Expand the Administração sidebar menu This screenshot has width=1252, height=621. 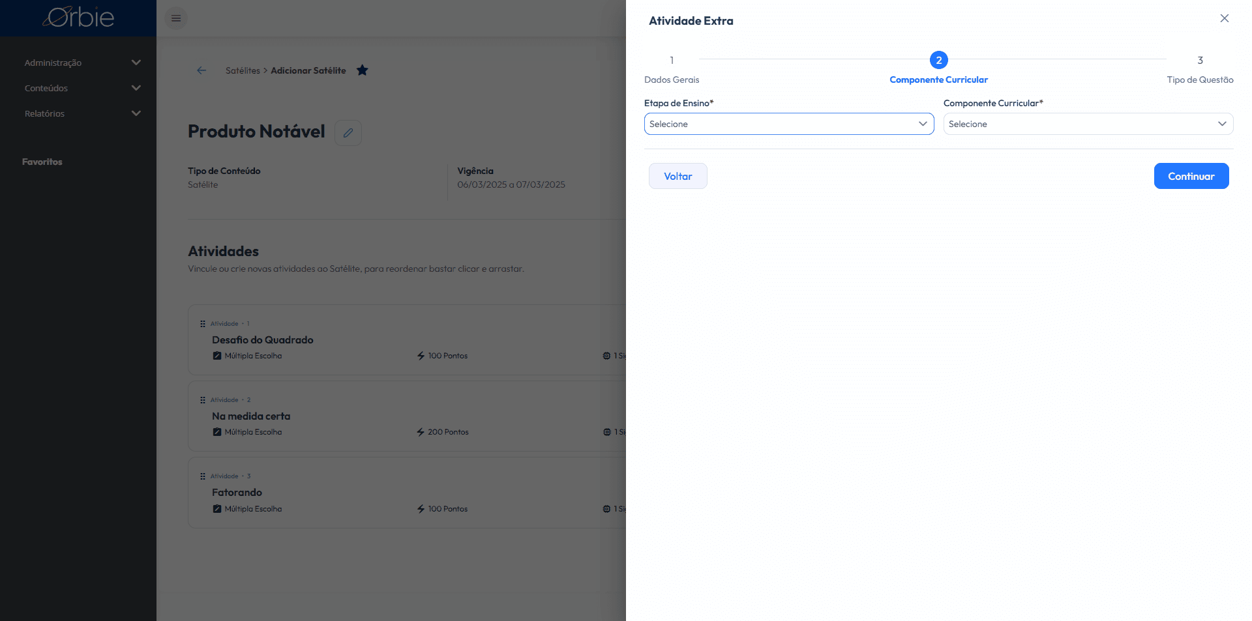click(82, 63)
